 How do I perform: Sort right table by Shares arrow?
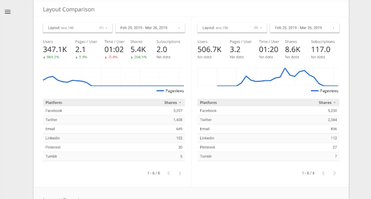click(335, 103)
